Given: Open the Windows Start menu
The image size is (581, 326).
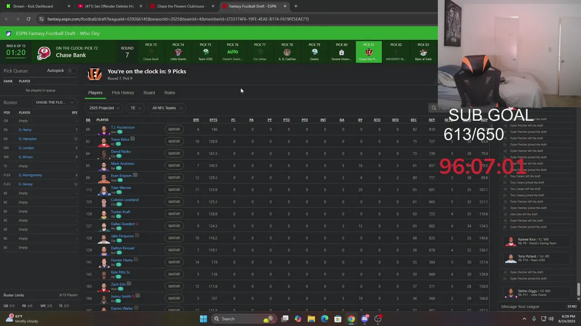Looking at the screenshot, I should click(x=203, y=319).
